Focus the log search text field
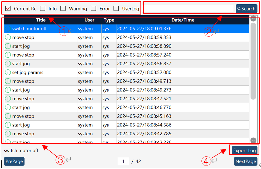 click(x=189, y=8)
